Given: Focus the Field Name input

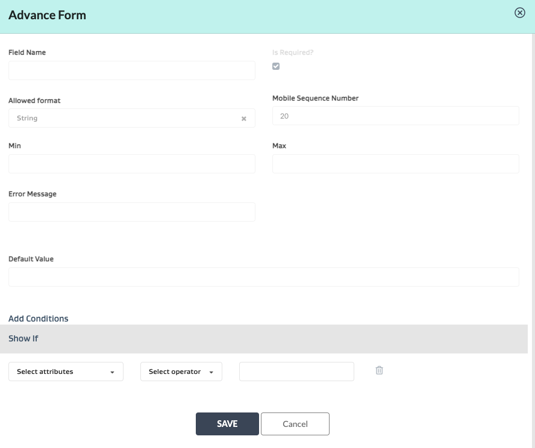Looking at the screenshot, I should point(131,70).
